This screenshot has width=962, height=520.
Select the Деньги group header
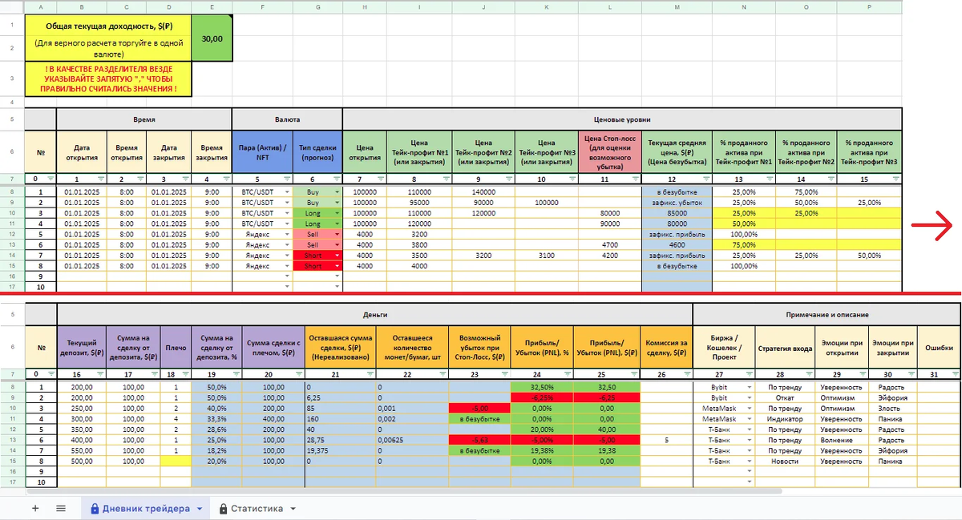pos(374,315)
